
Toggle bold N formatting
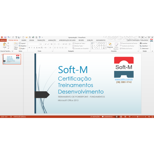29,48
